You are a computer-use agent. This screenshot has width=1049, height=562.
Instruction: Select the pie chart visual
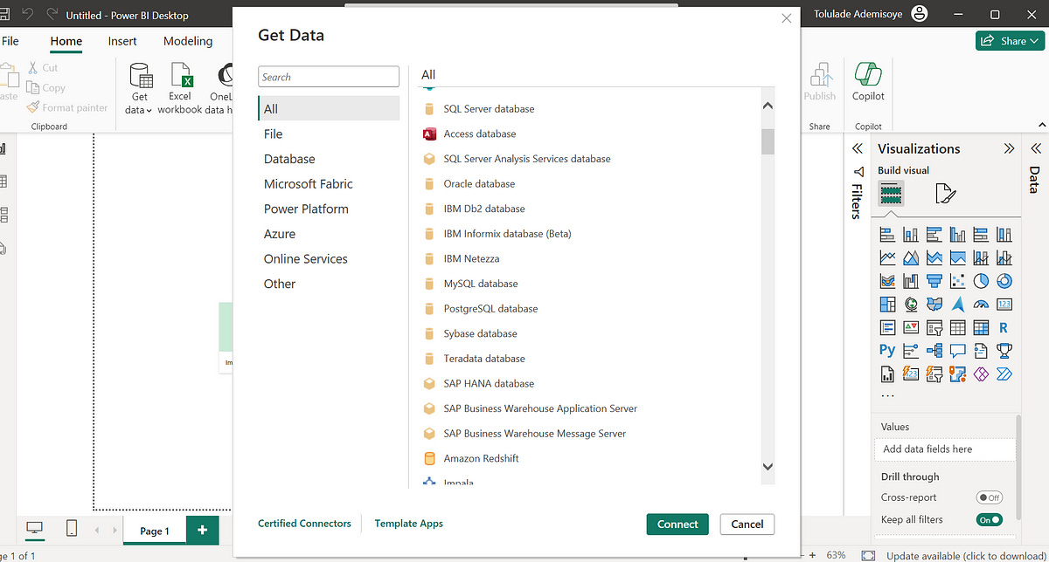(x=981, y=281)
